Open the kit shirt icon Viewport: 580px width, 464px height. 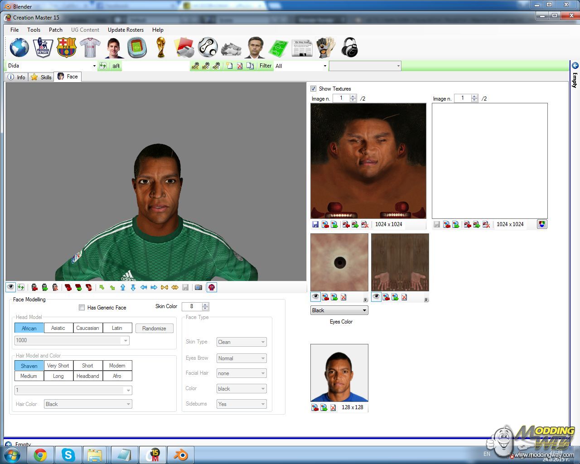click(90, 48)
